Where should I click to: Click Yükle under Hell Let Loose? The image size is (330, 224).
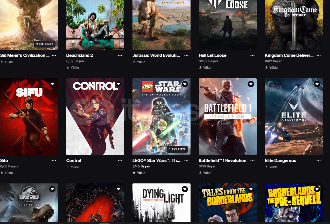[205, 68]
